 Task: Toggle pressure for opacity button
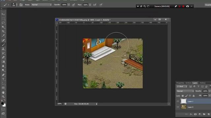(74, 5)
